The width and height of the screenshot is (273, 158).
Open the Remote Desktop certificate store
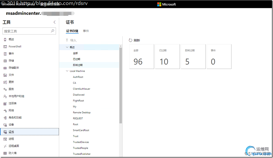(x=82, y=113)
